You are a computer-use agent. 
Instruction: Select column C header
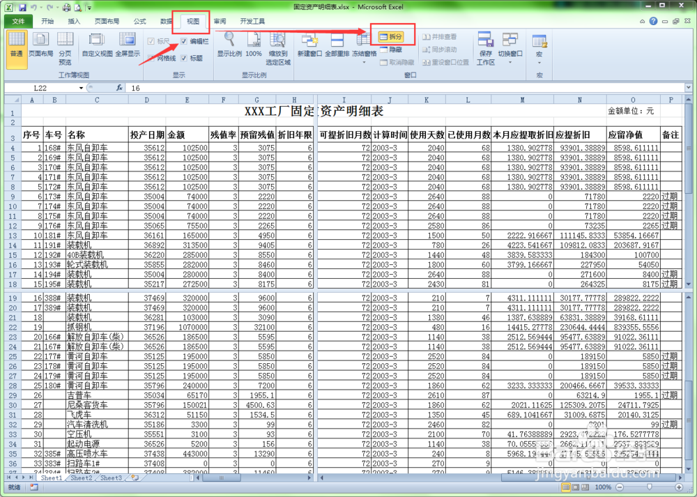pyautogui.click(x=97, y=100)
